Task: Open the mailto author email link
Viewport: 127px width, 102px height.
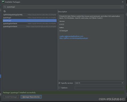Action: click(71, 36)
